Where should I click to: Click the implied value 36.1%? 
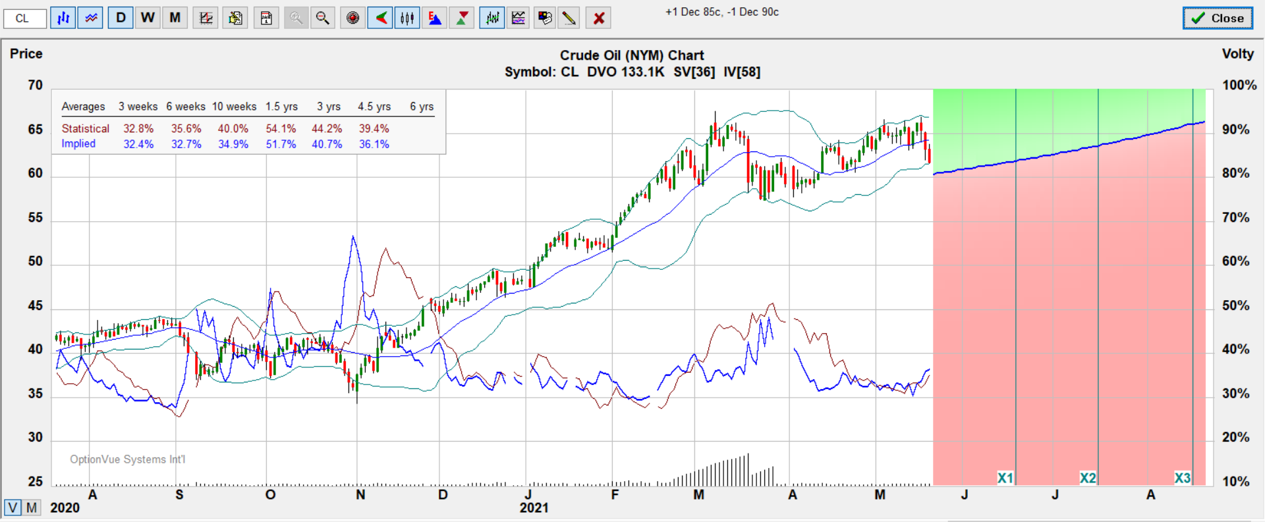click(x=374, y=144)
